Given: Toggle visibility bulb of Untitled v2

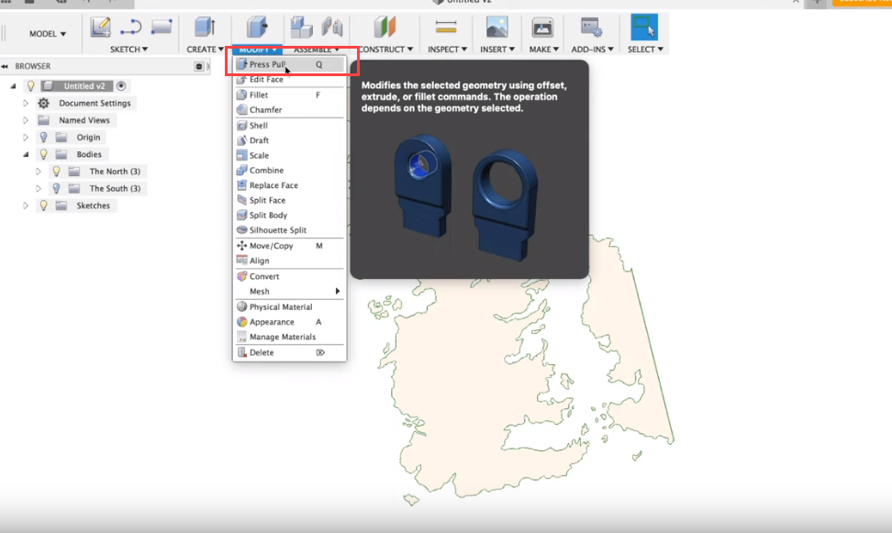Looking at the screenshot, I should coord(30,86).
